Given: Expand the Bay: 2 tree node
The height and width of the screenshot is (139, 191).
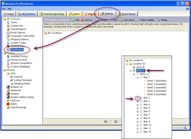Looking at the screenshot, I should (138, 98).
